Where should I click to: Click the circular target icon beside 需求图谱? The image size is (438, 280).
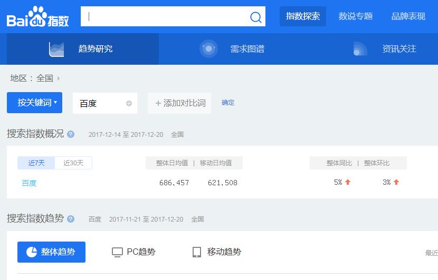[x=208, y=49]
